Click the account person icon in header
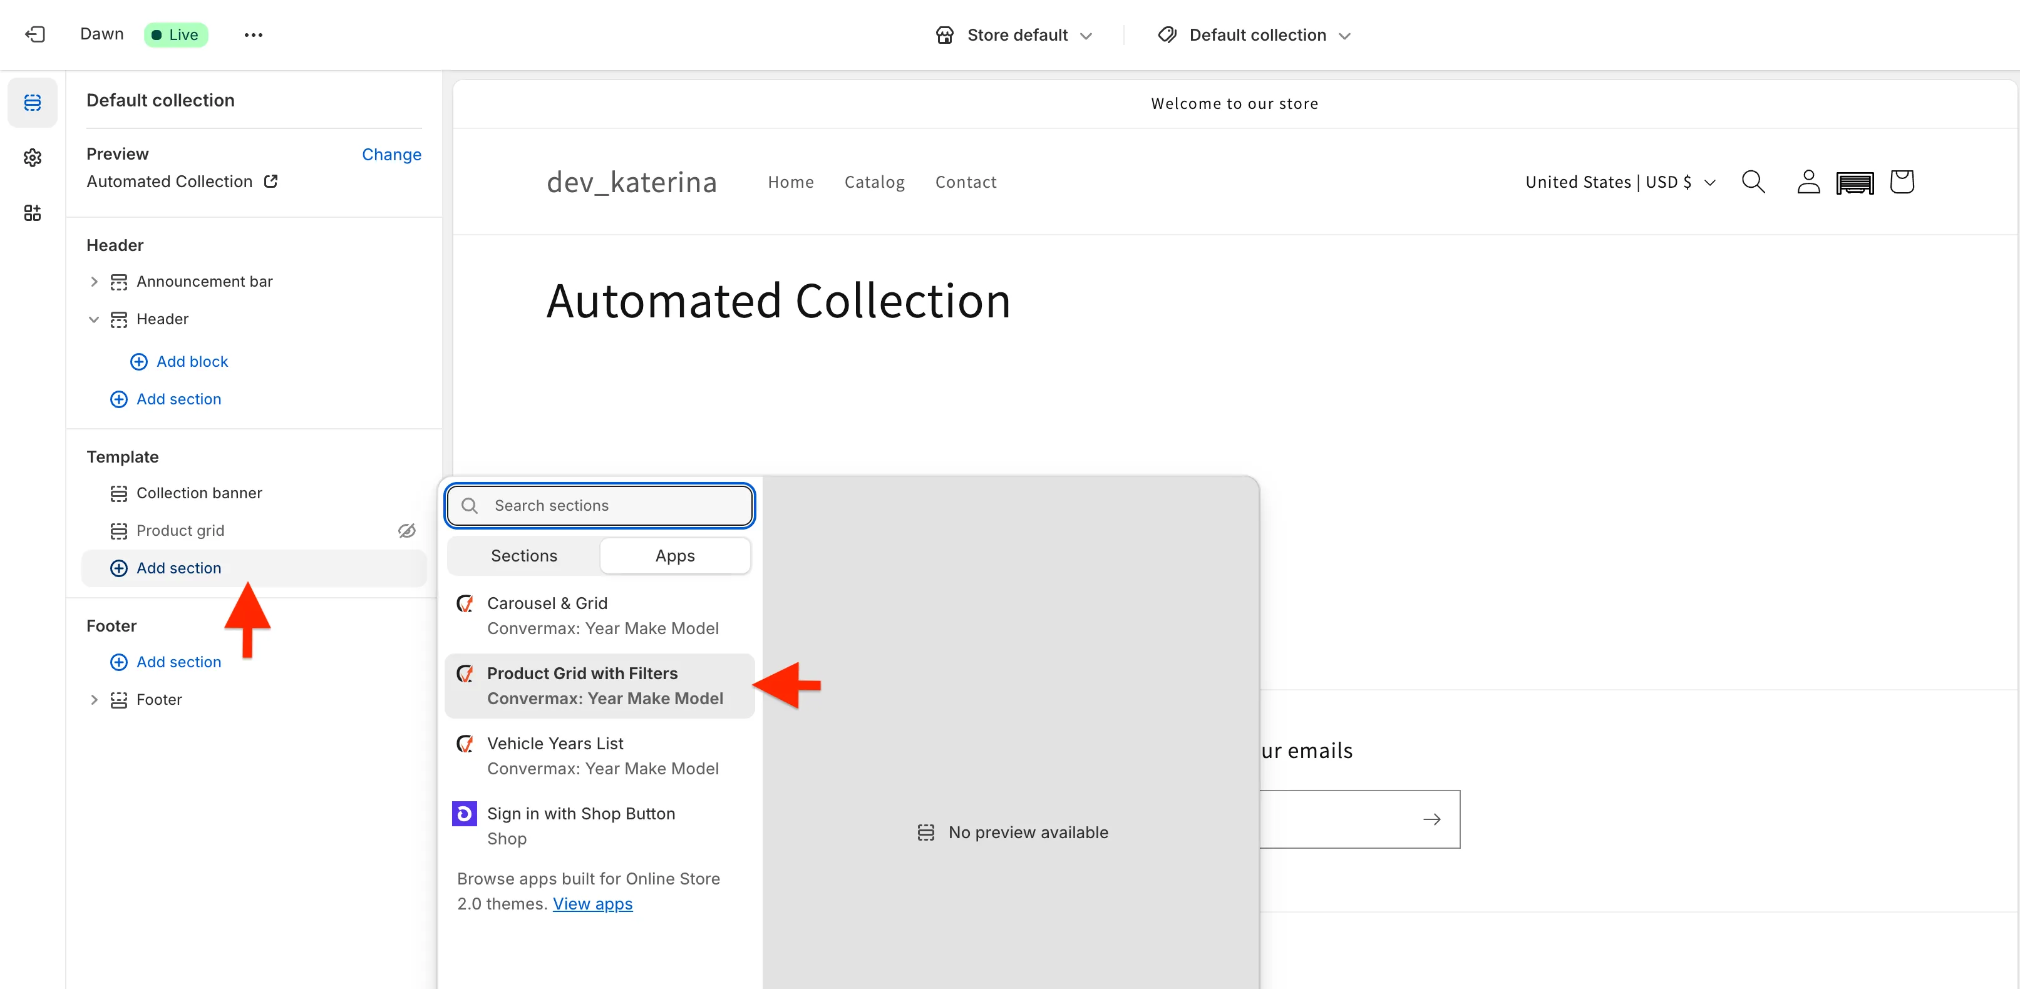This screenshot has width=2020, height=989. 1808,182
